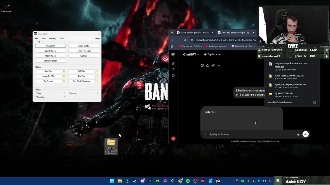The height and width of the screenshot is (185, 330).
Task: Open File Explorer from taskbar
Action: point(120,181)
